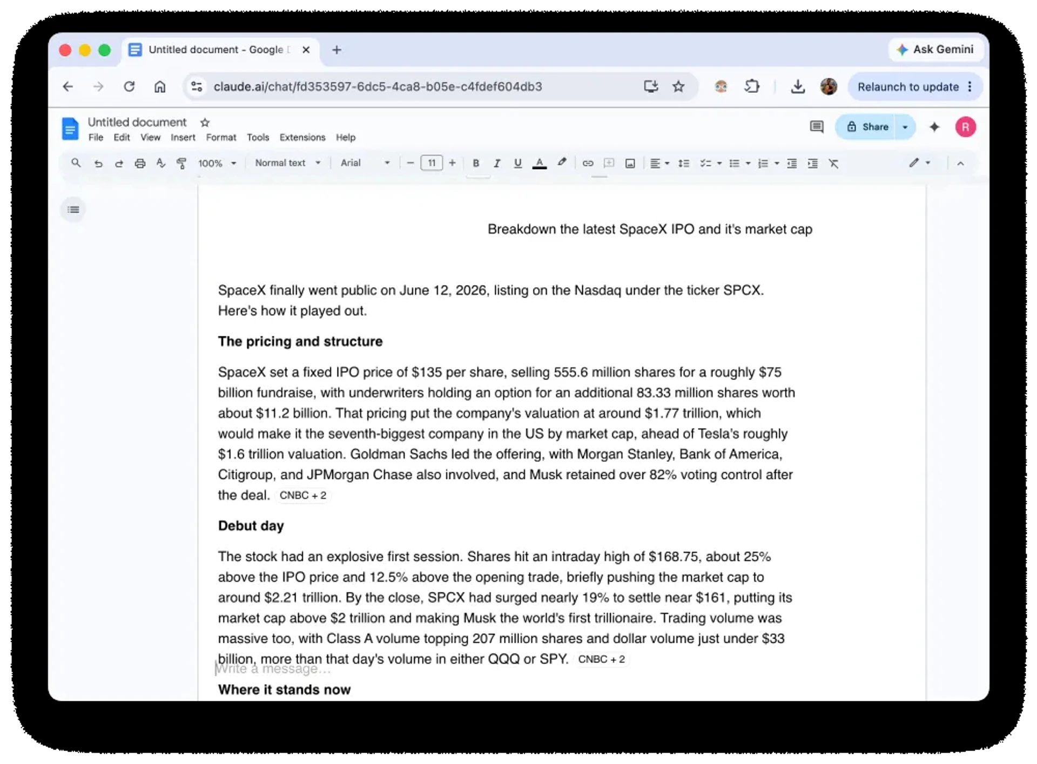Show the document outline
This screenshot has height=764, width=1037.
click(x=73, y=209)
